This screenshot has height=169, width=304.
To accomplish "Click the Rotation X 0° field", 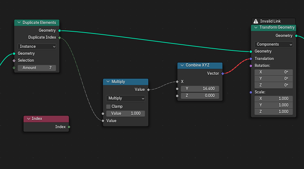I will click(x=274, y=72).
